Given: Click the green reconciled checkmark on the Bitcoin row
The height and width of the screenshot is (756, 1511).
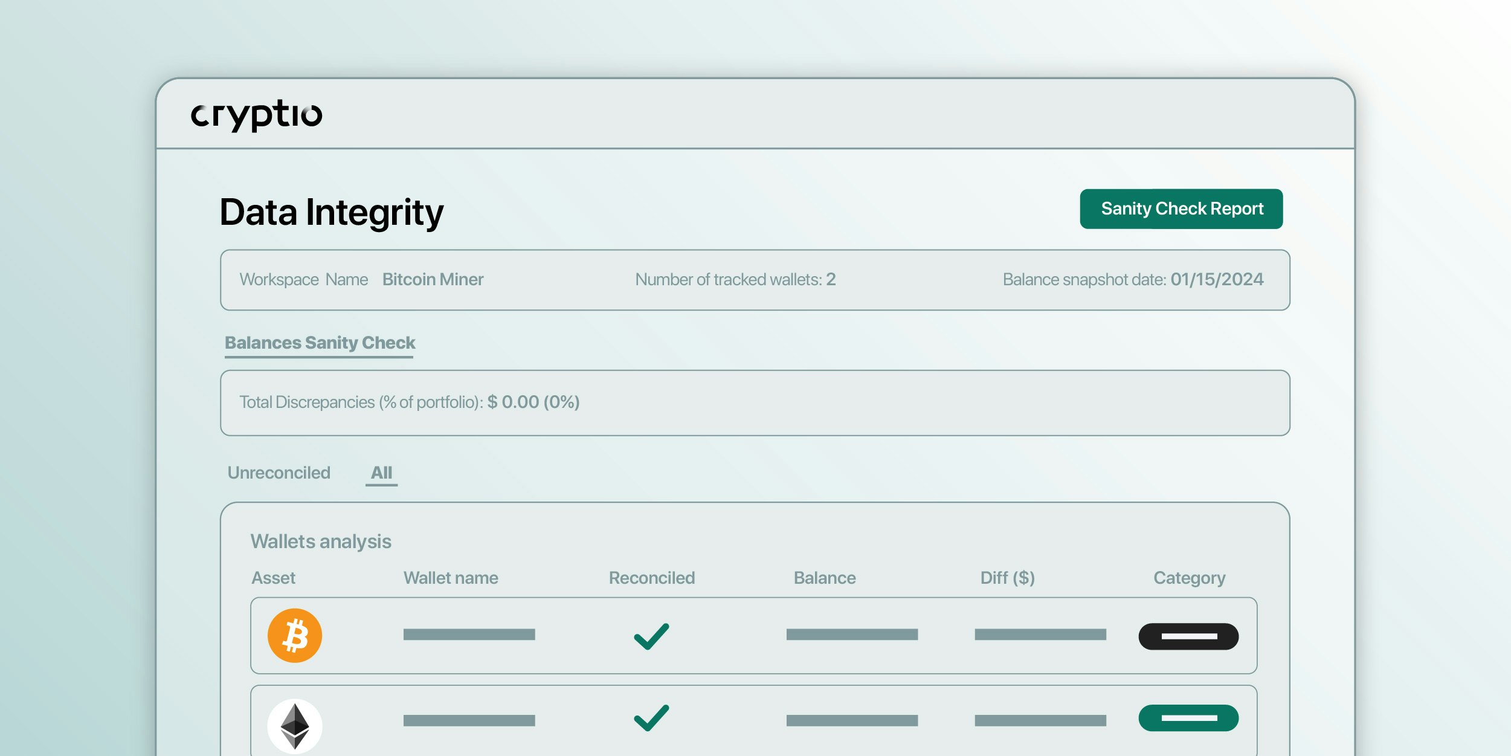Looking at the screenshot, I should pyautogui.click(x=651, y=635).
